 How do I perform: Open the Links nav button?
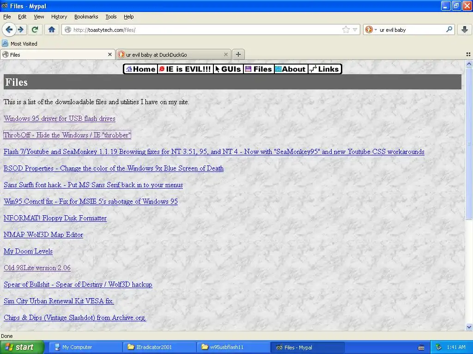click(x=325, y=69)
